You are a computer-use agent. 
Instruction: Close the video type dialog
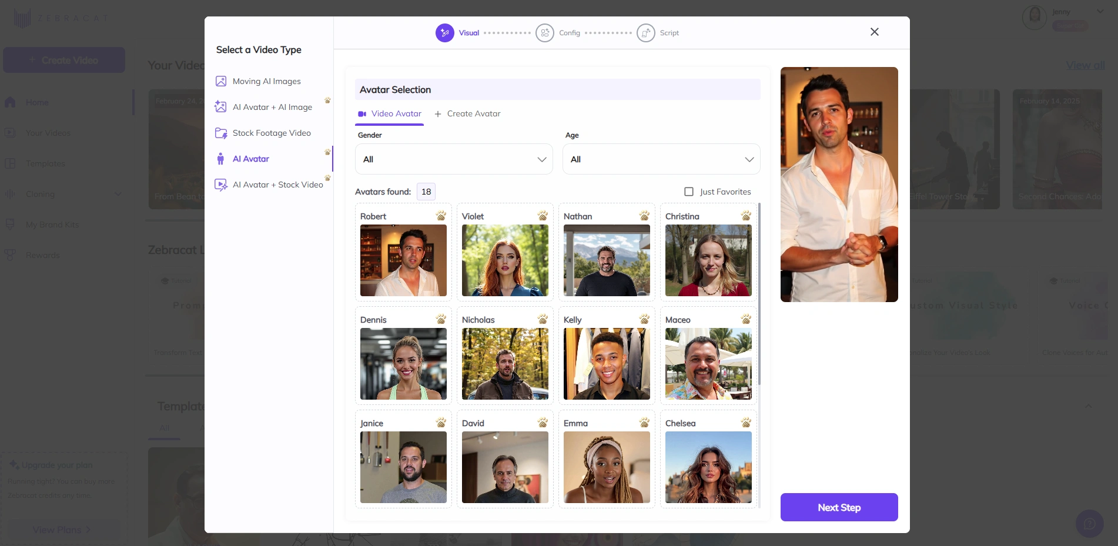pos(875,32)
